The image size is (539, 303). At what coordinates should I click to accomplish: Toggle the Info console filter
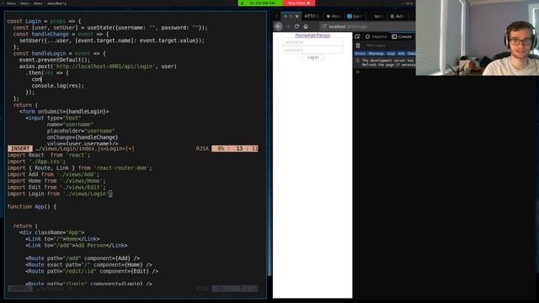[401, 54]
